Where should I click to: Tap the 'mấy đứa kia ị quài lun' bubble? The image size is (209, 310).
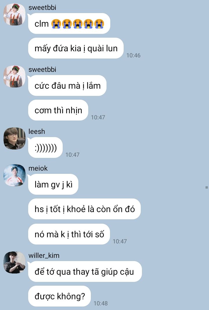coord(76,48)
